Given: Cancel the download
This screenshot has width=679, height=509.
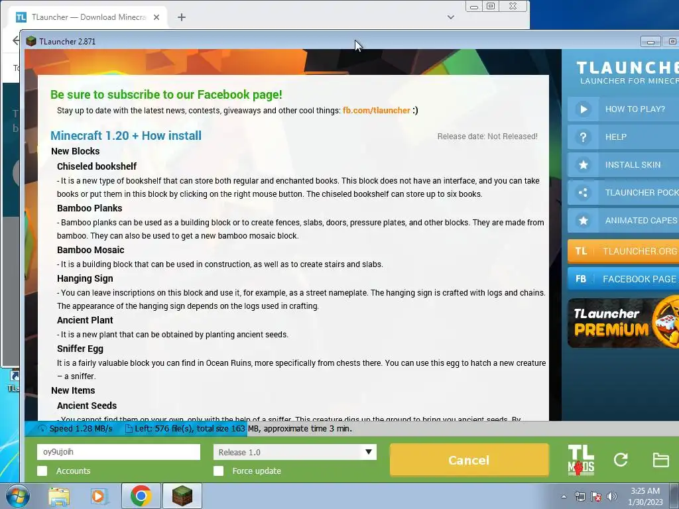Looking at the screenshot, I should point(469,460).
